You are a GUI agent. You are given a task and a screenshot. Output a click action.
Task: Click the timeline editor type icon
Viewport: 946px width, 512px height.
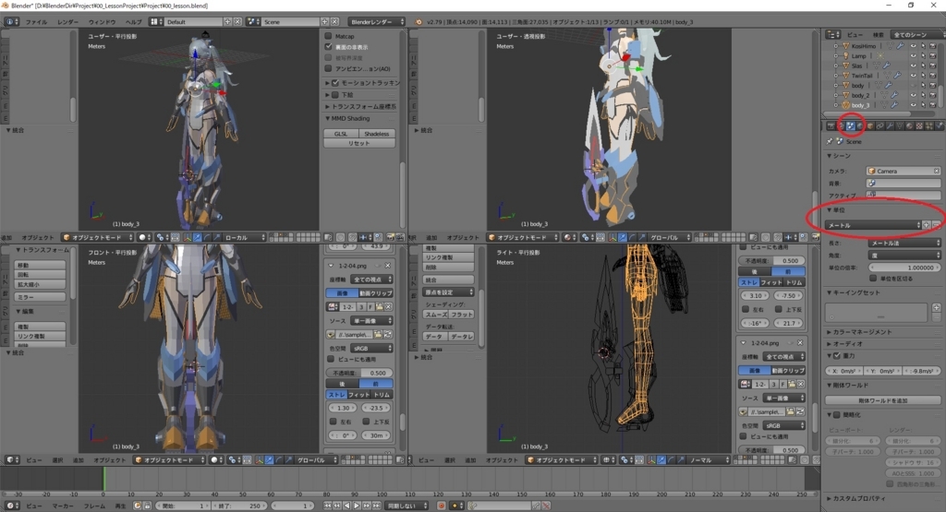pyautogui.click(x=10, y=506)
